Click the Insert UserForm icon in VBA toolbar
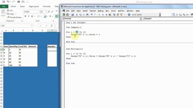 pos(67,15)
